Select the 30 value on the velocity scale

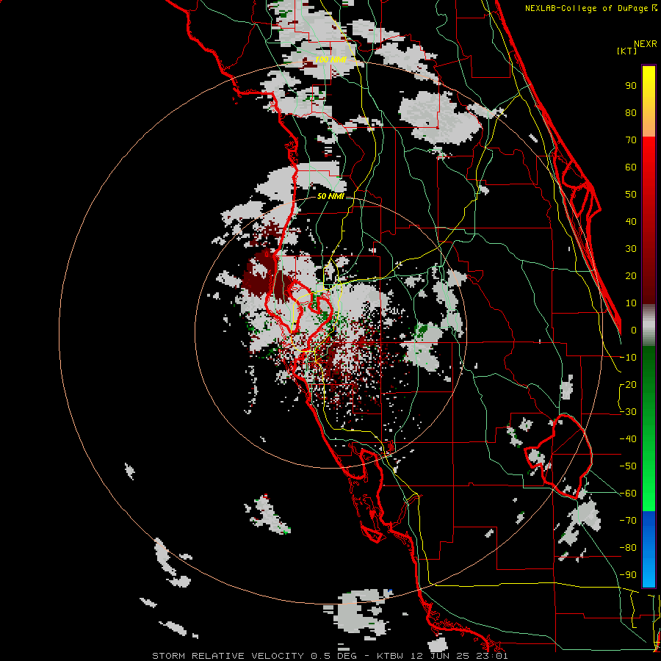pos(631,249)
